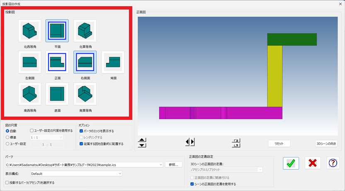Open help with the question mark button
345x191 pixels.
pos(333,163)
